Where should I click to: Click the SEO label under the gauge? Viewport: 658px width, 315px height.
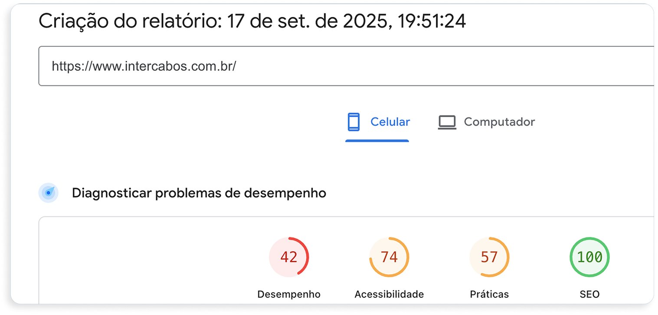[589, 294]
